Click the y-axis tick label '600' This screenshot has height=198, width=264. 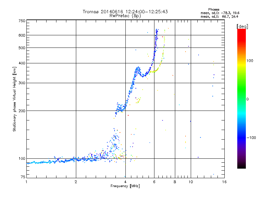tap(22, 35)
